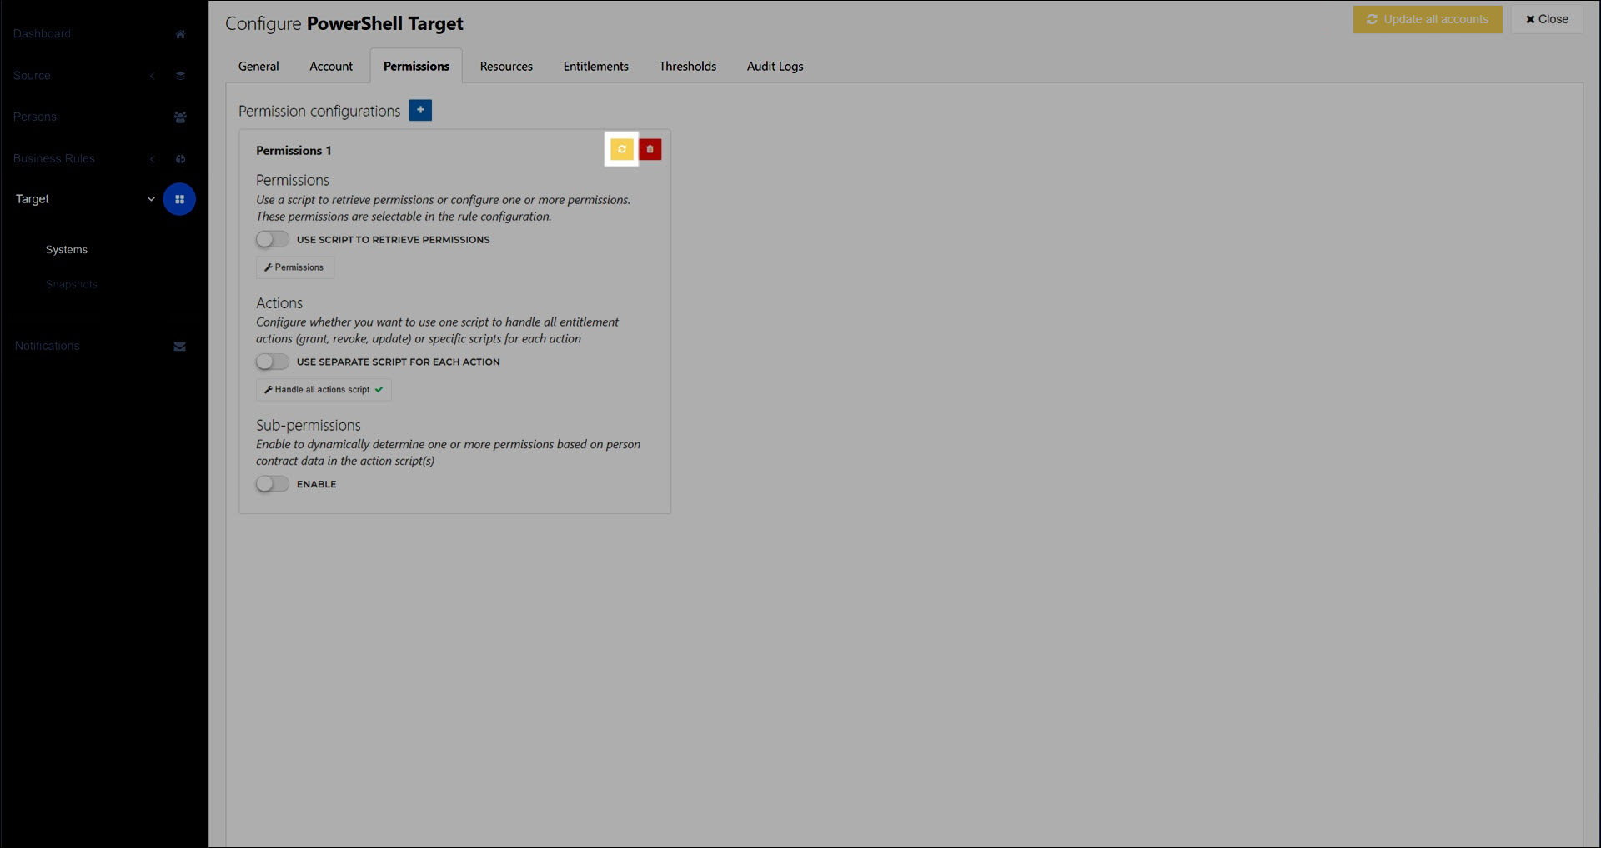Click Update all accounts button
Viewport: 1601px width, 849px height.
pyautogui.click(x=1428, y=19)
